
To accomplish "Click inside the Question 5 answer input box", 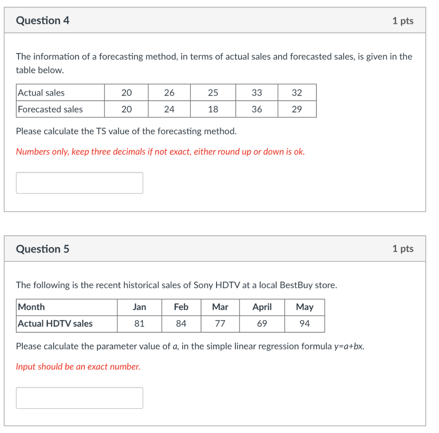I will pyautogui.click(x=79, y=398).
